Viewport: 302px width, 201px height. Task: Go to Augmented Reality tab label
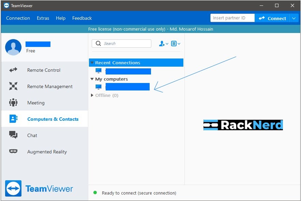coord(47,152)
